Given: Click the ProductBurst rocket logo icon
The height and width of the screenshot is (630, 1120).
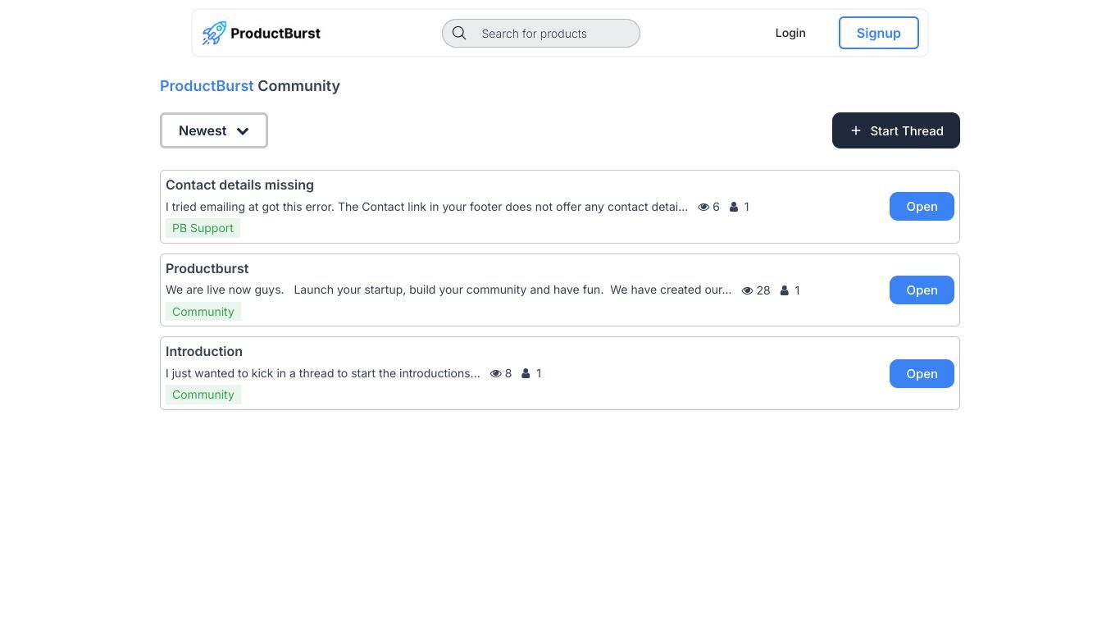Looking at the screenshot, I should click(214, 33).
